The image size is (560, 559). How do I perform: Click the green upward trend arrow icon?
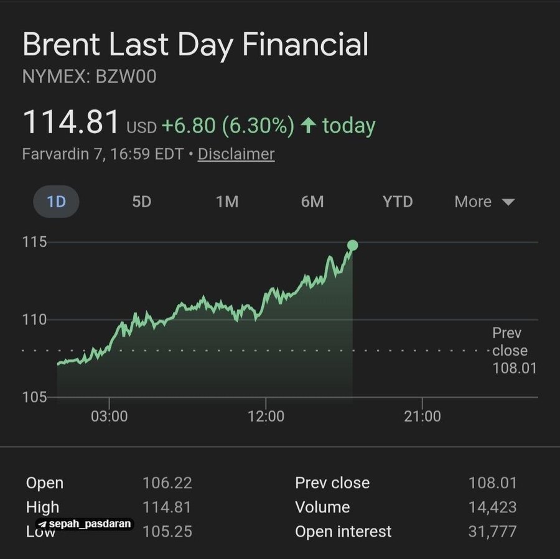[310, 125]
